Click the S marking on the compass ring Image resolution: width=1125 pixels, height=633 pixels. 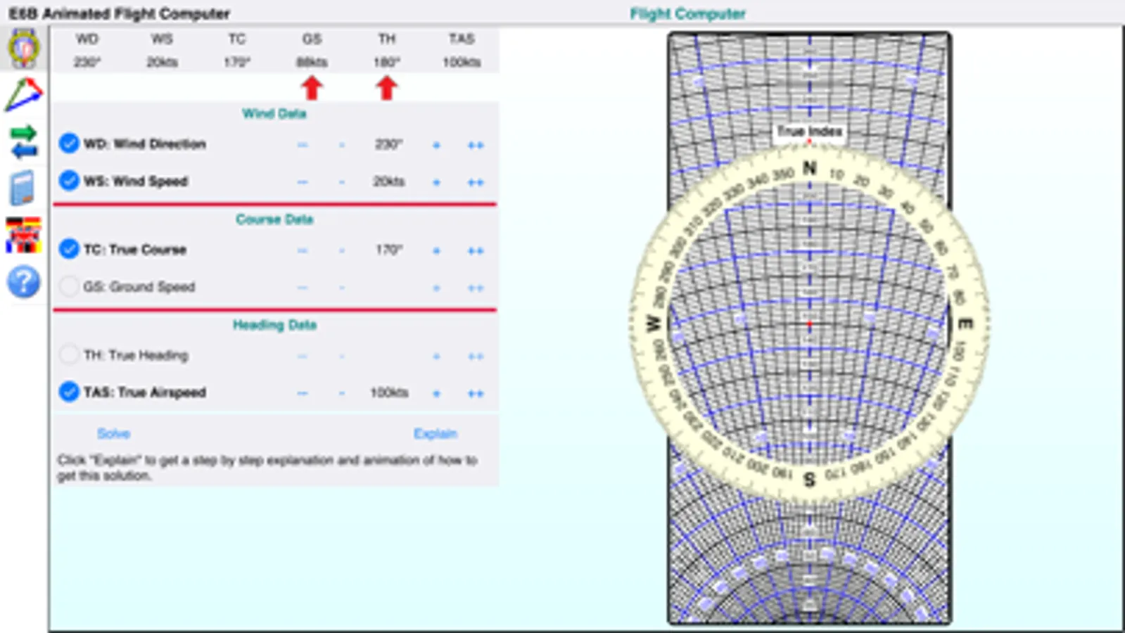pos(809,479)
